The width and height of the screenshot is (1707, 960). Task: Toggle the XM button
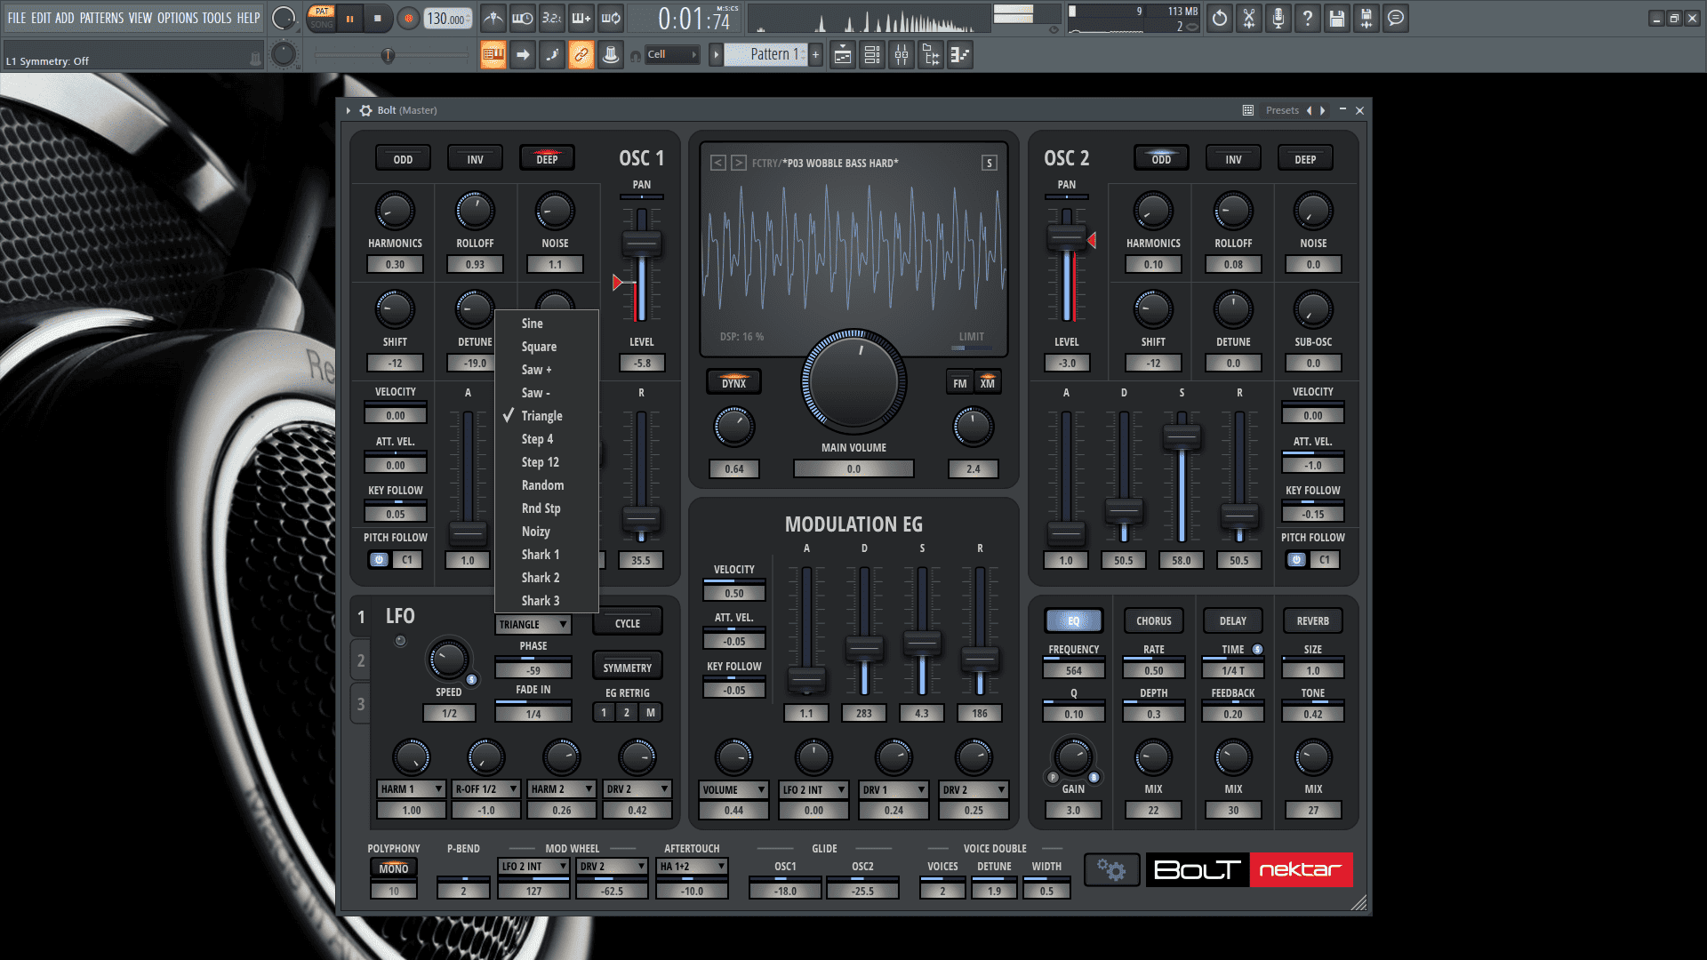coord(988,383)
